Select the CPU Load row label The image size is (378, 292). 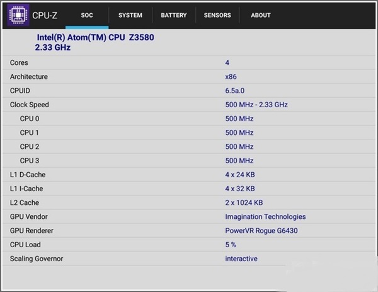pos(25,245)
